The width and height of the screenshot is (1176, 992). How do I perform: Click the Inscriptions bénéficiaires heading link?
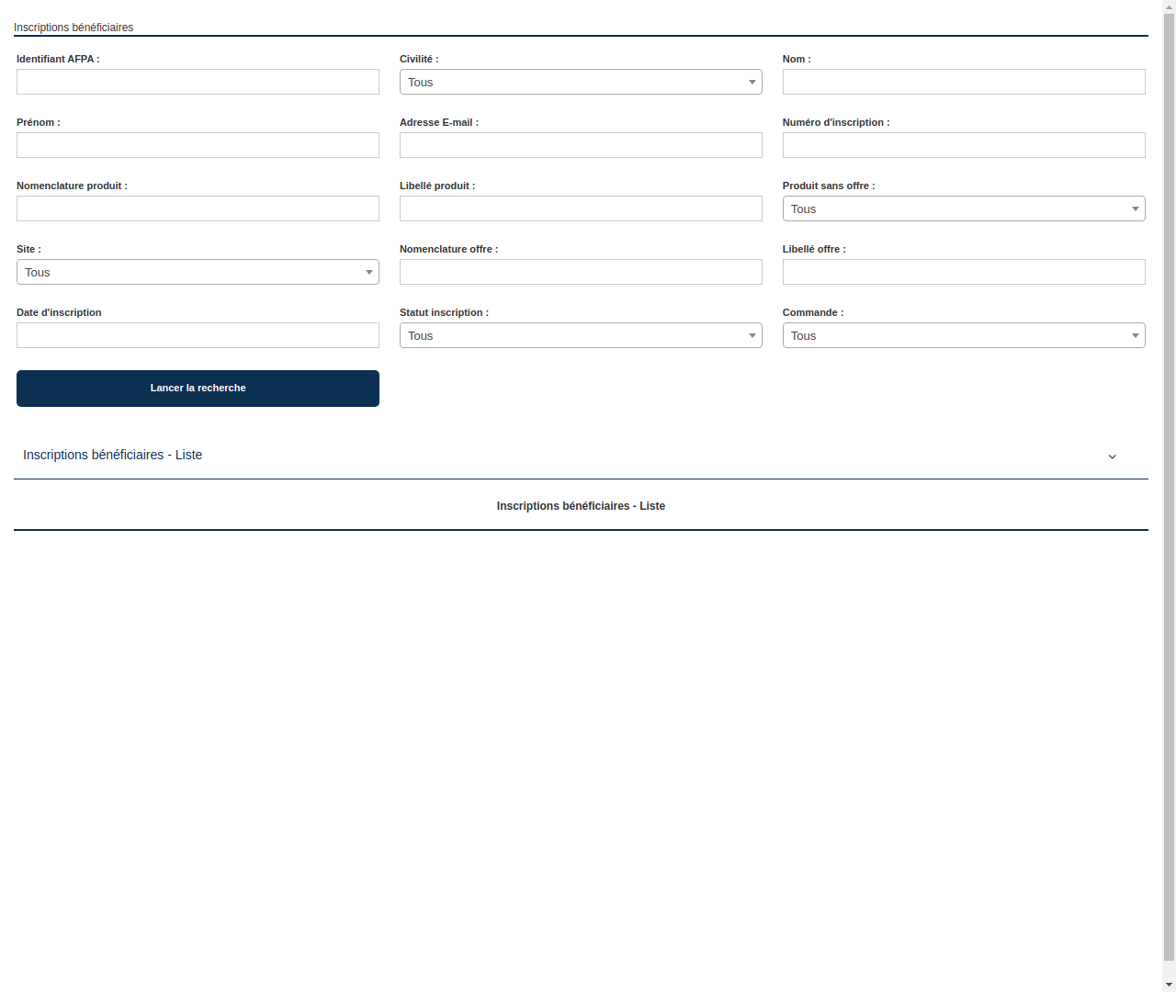(73, 28)
